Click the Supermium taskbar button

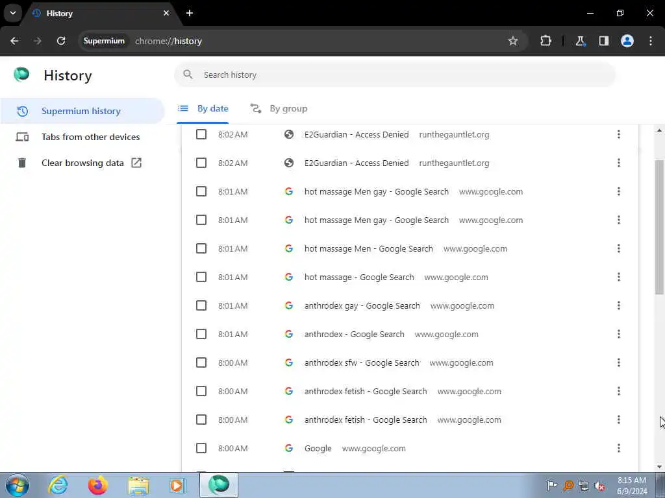pyautogui.click(x=219, y=485)
